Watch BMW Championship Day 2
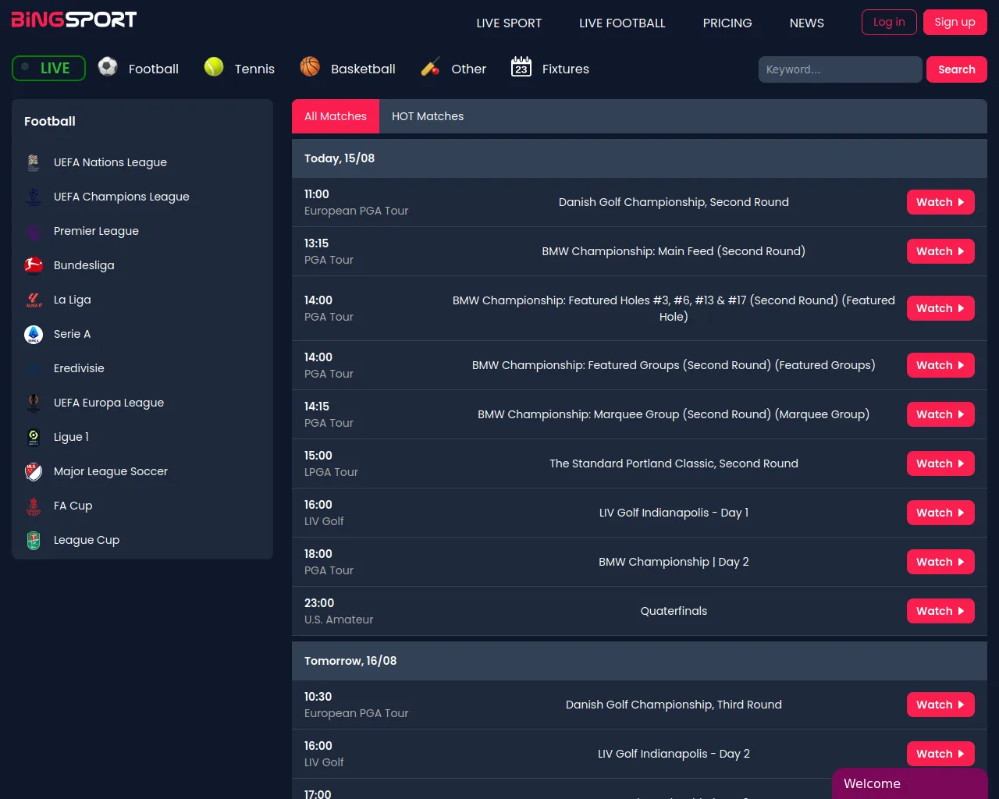 point(940,562)
